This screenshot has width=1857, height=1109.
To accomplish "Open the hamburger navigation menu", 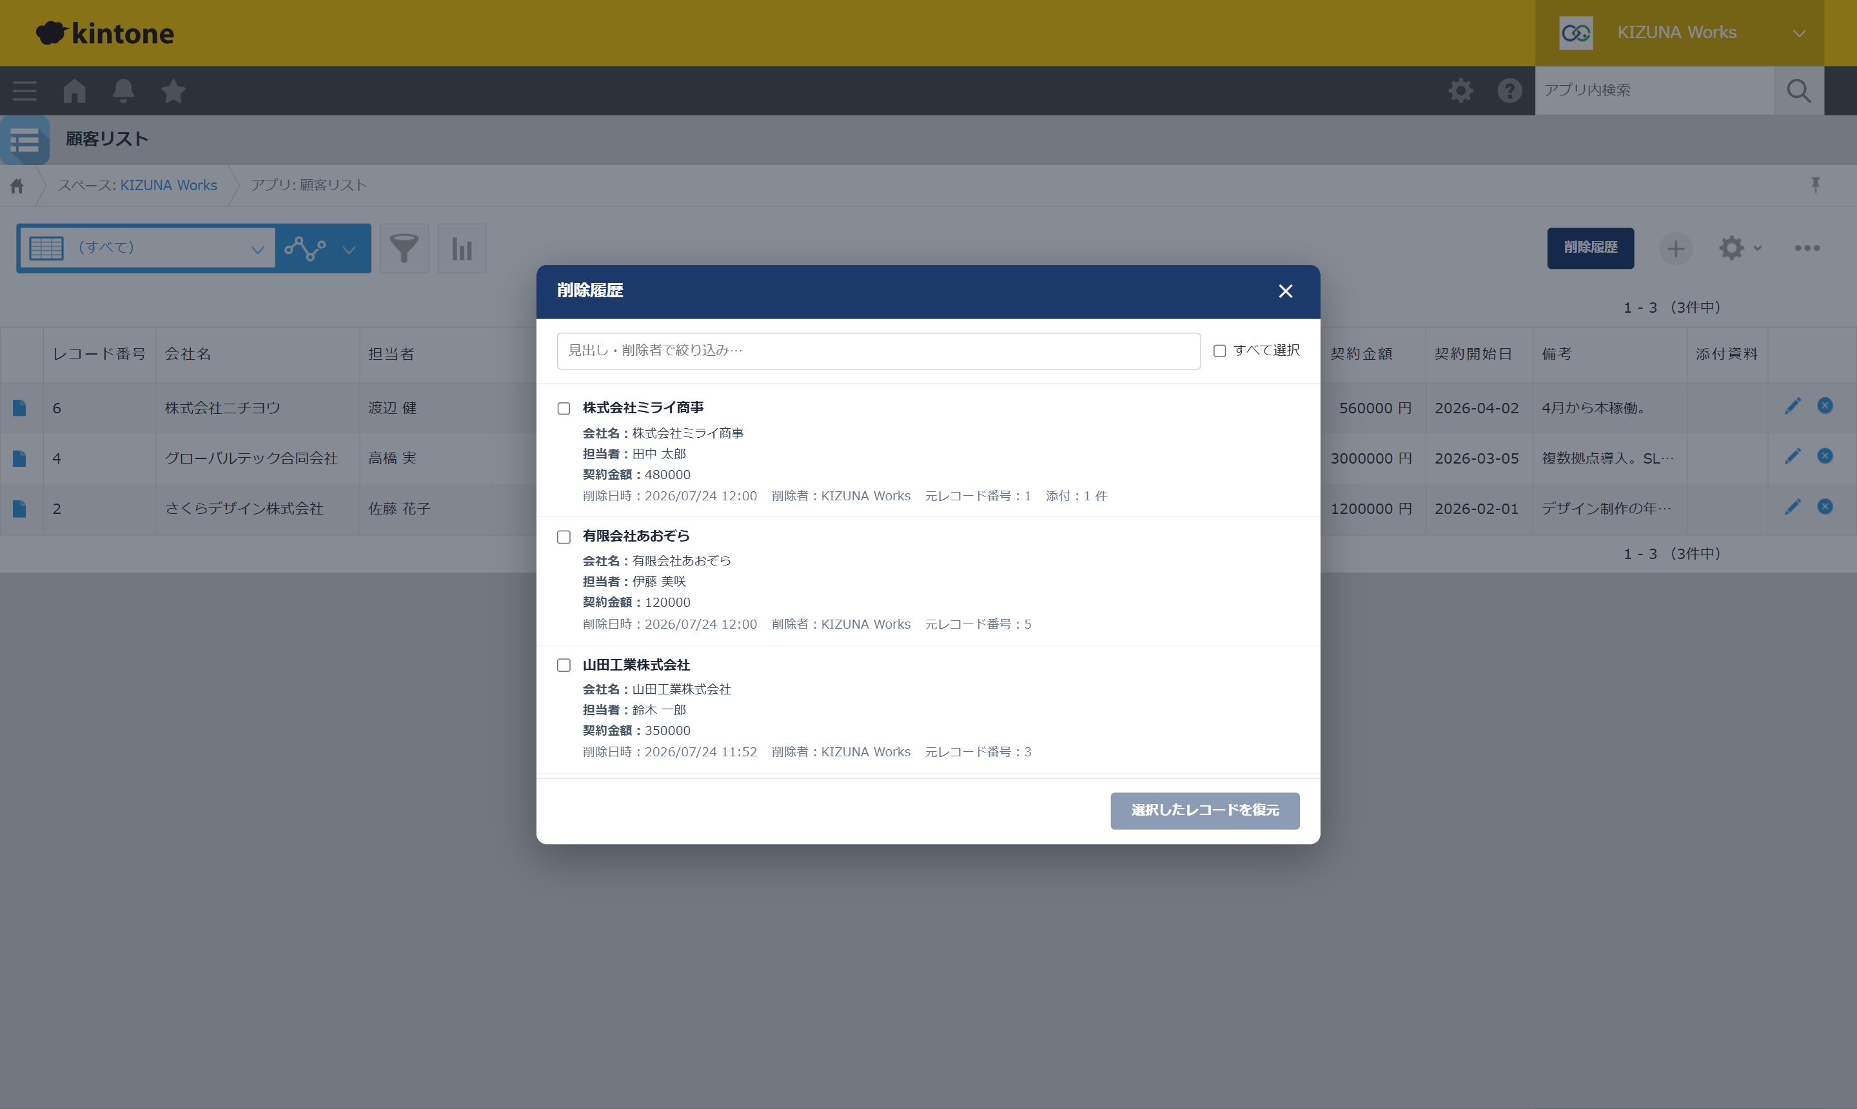I will (25, 91).
